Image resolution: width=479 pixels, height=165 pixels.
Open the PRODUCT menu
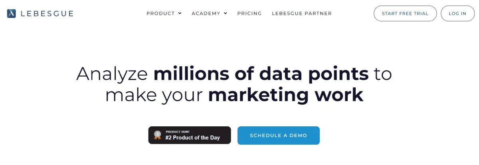click(x=160, y=13)
